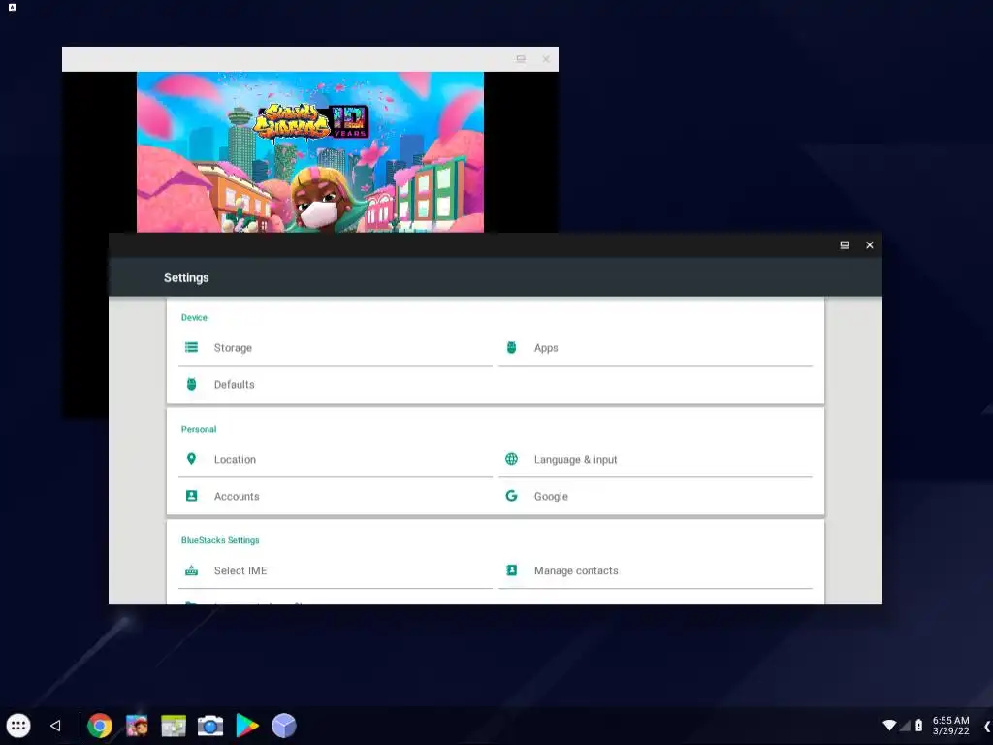
Task: Click the Storage list icon
Action: point(191,348)
